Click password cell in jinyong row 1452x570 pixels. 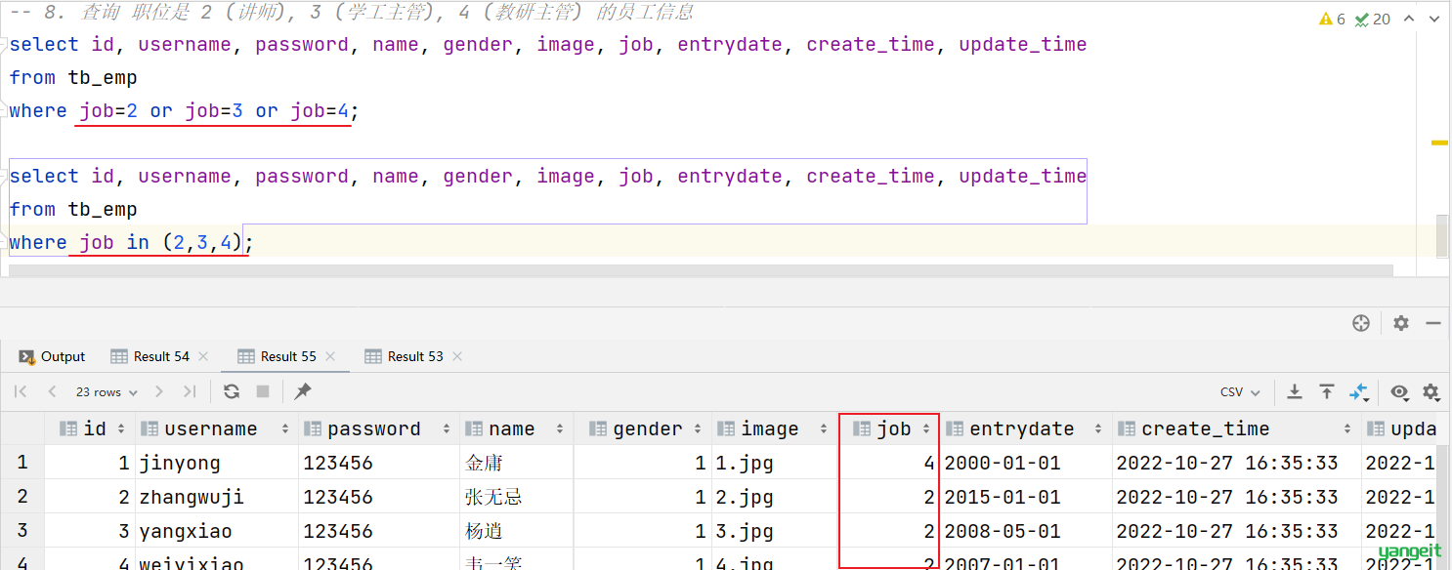(x=379, y=463)
